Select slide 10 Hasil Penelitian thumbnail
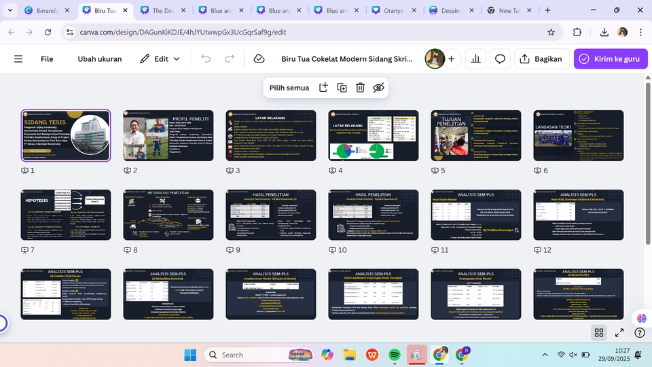This screenshot has width=652, height=367. point(374,215)
